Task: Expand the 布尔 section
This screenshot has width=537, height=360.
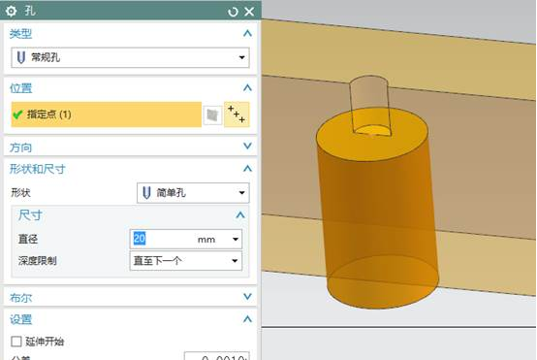Action: coord(247,297)
